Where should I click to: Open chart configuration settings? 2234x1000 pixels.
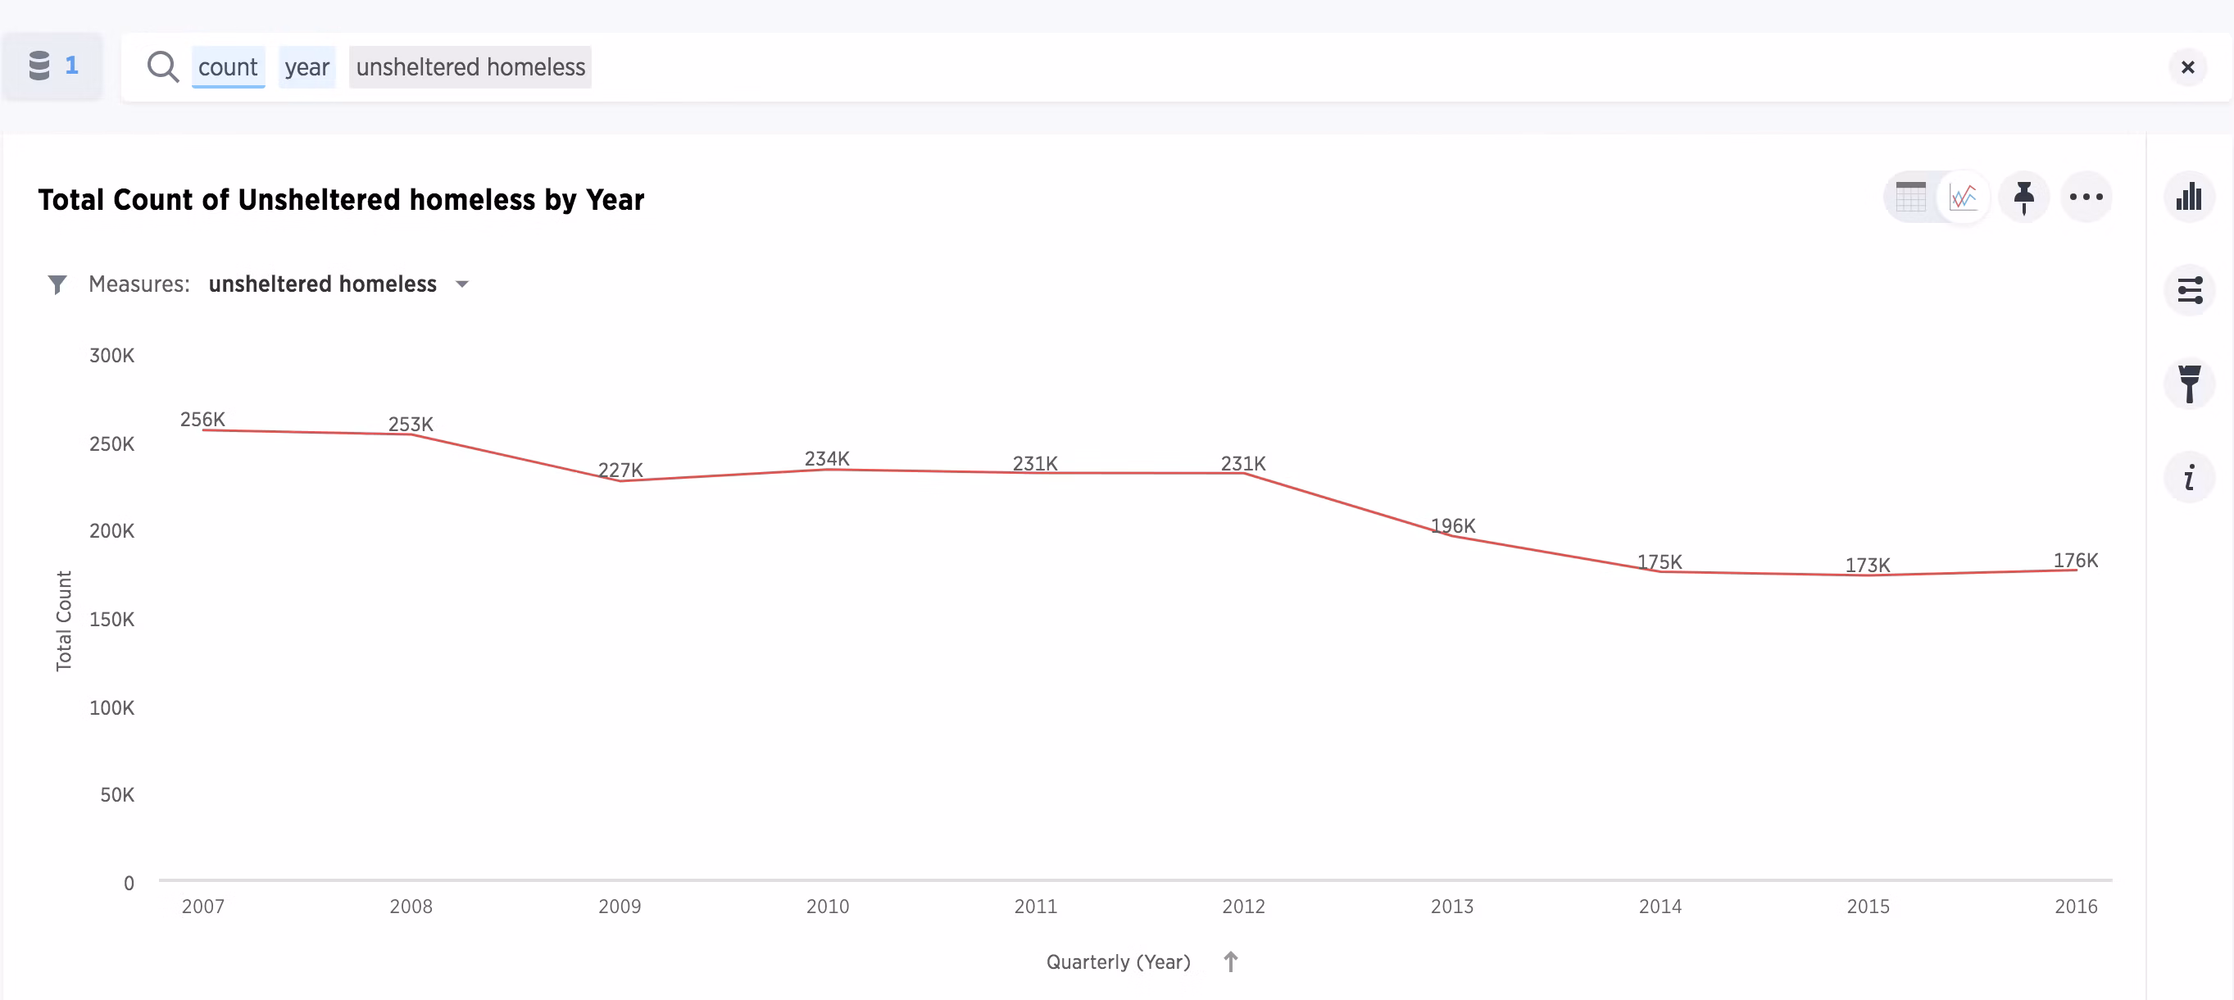pos(2189,289)
